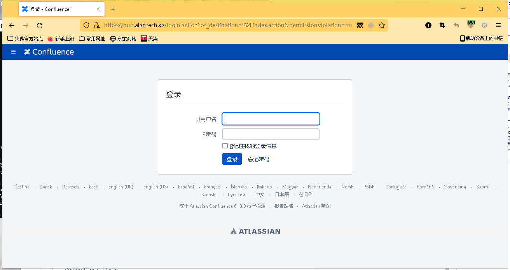Bookmark this page with the star icon
The height and width of the screenshot is (270, 510).
(x=382, y=25)
